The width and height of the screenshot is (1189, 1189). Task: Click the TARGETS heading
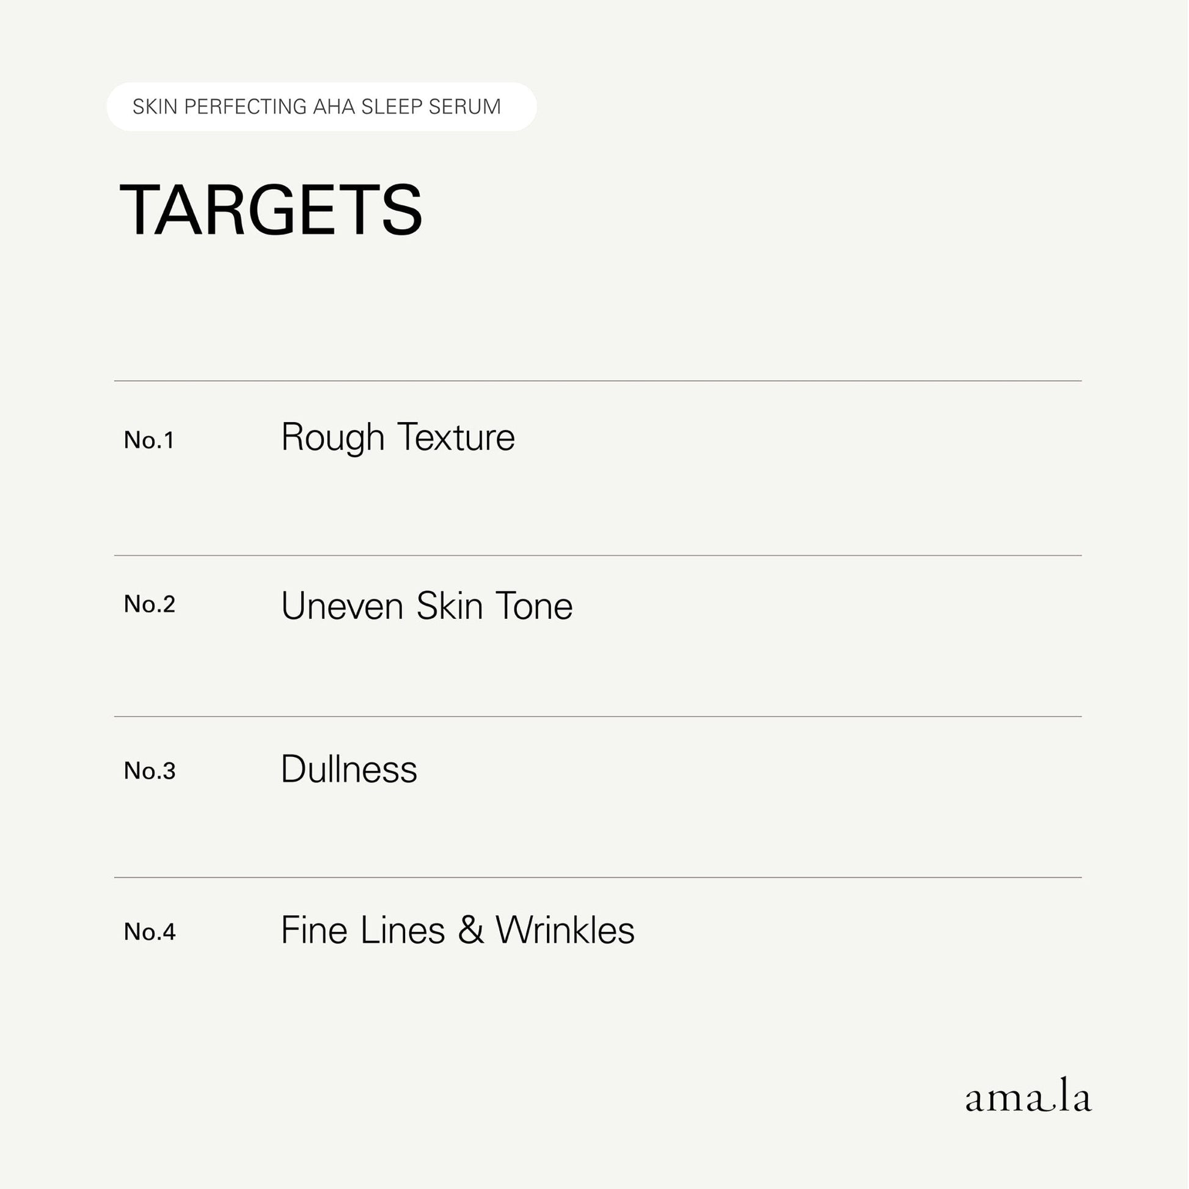point(271,209)
